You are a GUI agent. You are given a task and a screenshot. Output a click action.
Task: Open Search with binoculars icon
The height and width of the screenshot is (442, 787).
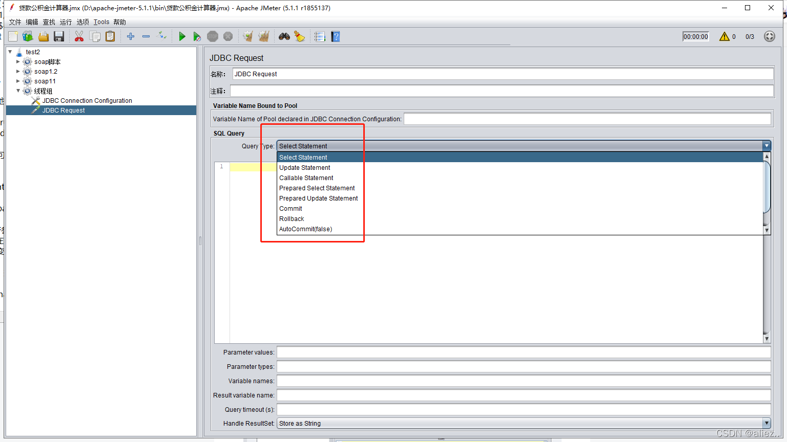[x=284, y=36]
